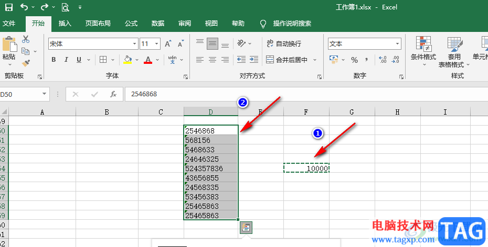This screenshot has width=488, height=247.
Task: Click the Name Box showing D50
Action: click(24, 94)
